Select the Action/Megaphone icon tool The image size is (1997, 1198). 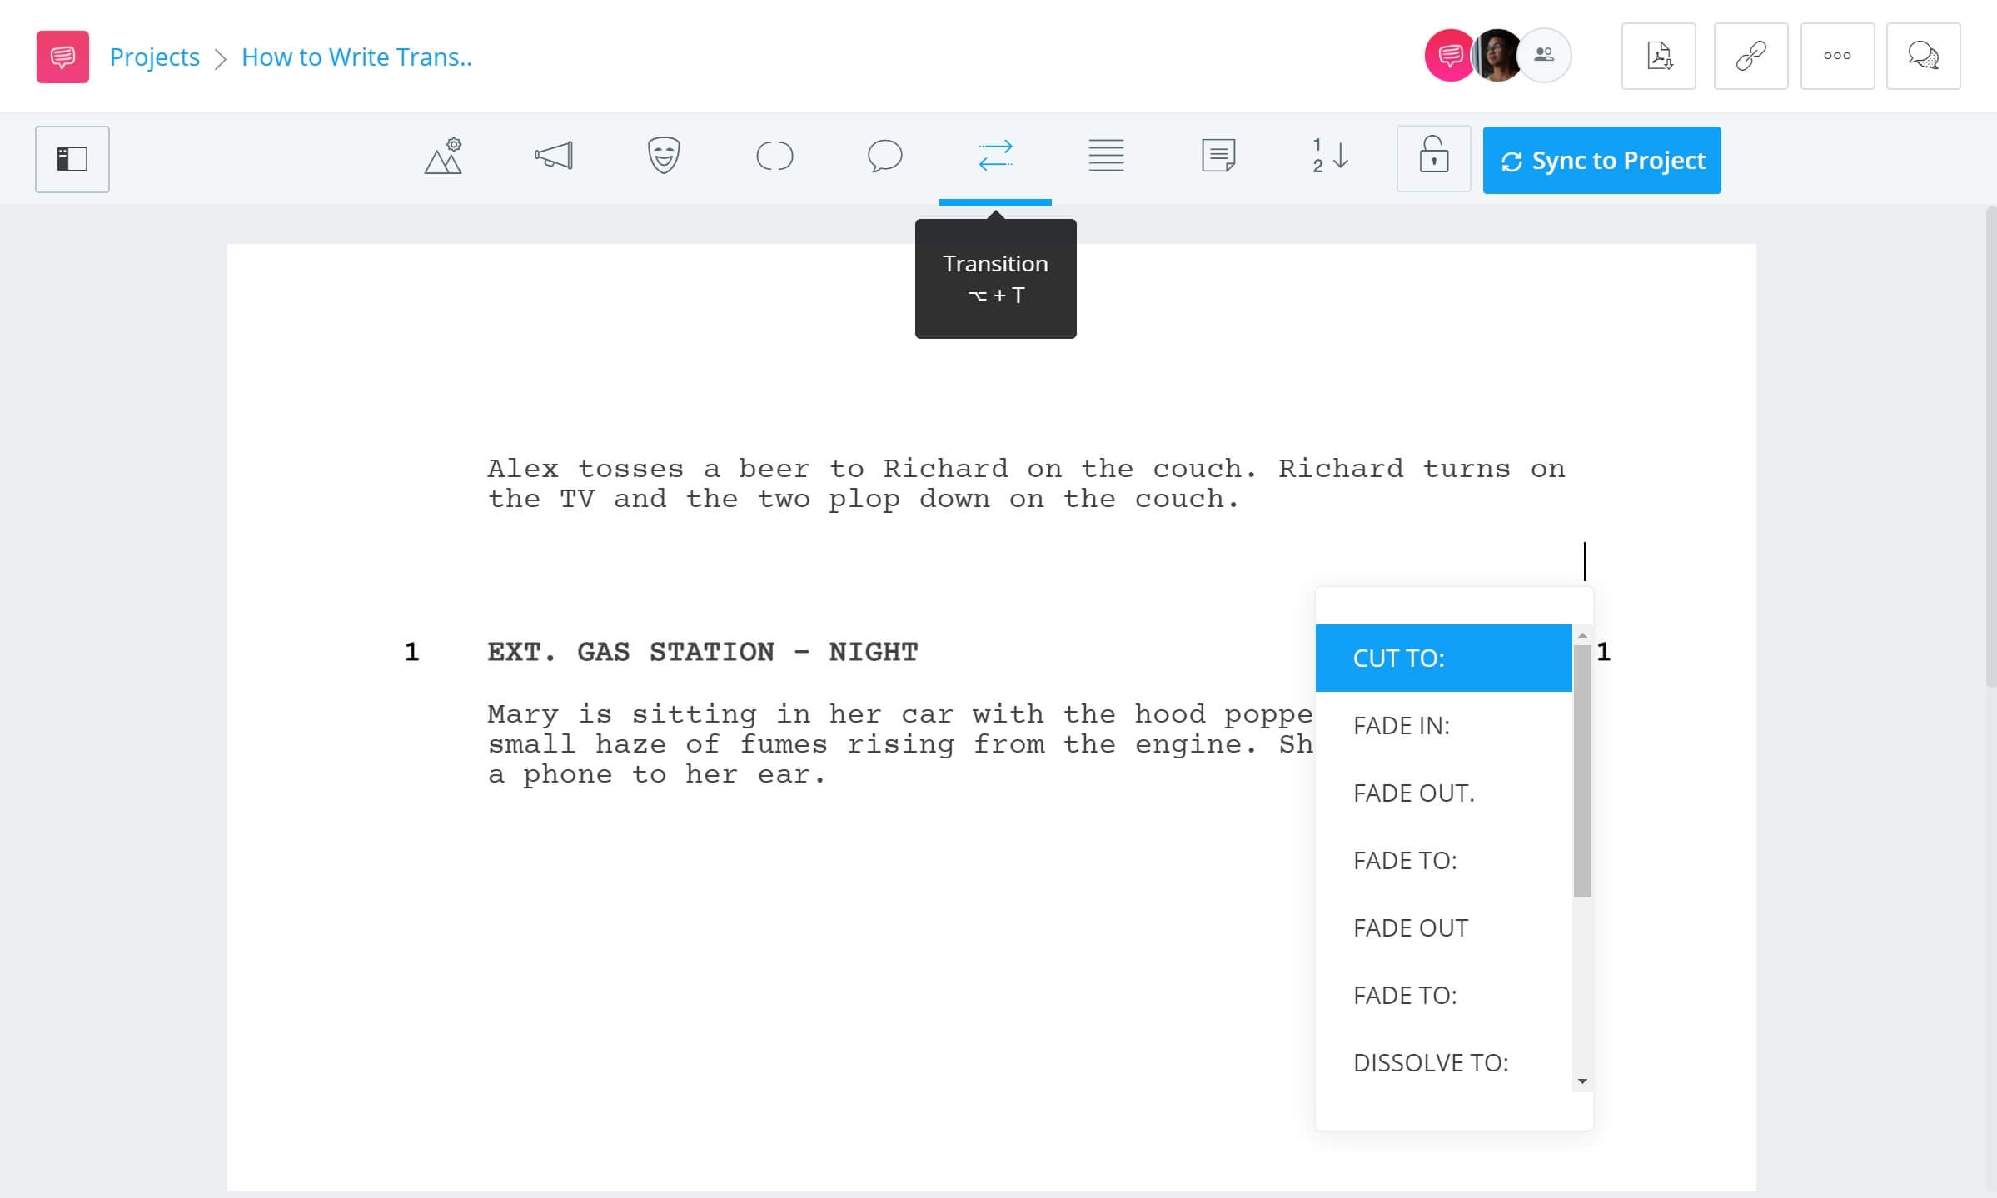(x=554, y=158)
